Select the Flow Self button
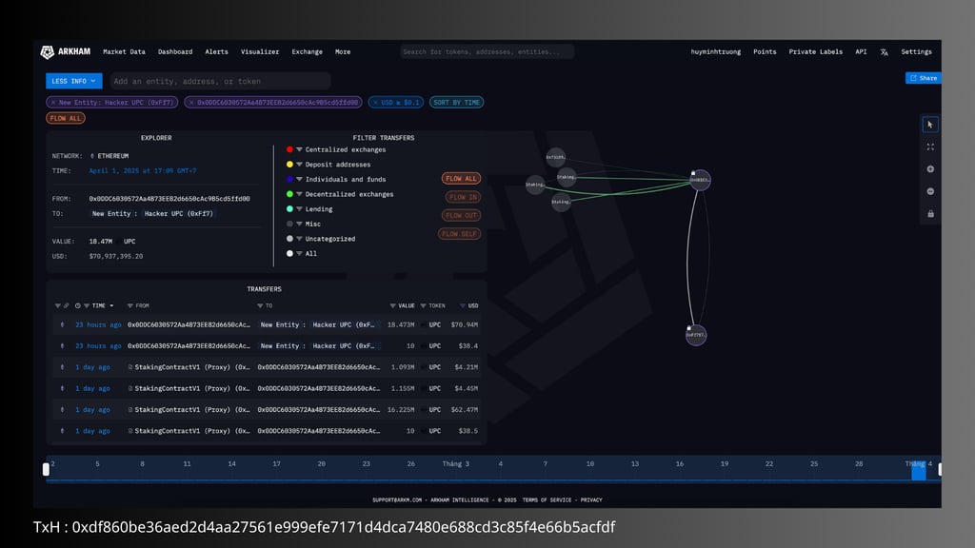975x548 pixels. 459,234
